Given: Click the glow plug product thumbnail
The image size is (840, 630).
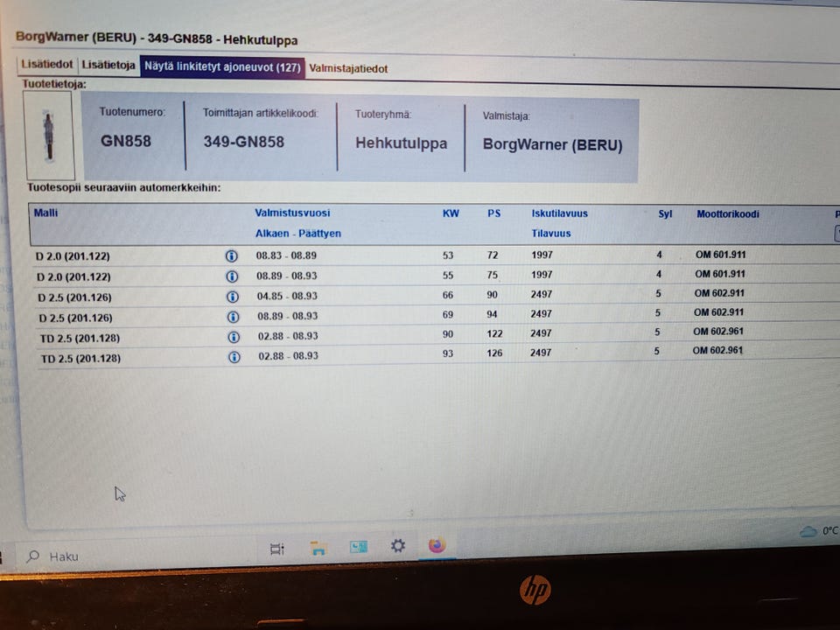Looking at the screenshot, I should coord(49,136).
